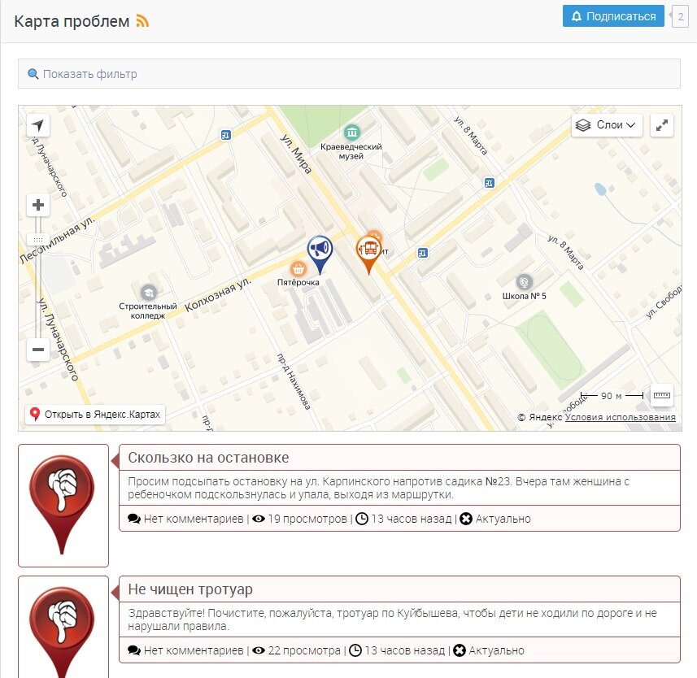Viewport: 697px width, 678px height.
Task: Click the magnifier icon in the filter bar
Action: (x=33, y=74)
